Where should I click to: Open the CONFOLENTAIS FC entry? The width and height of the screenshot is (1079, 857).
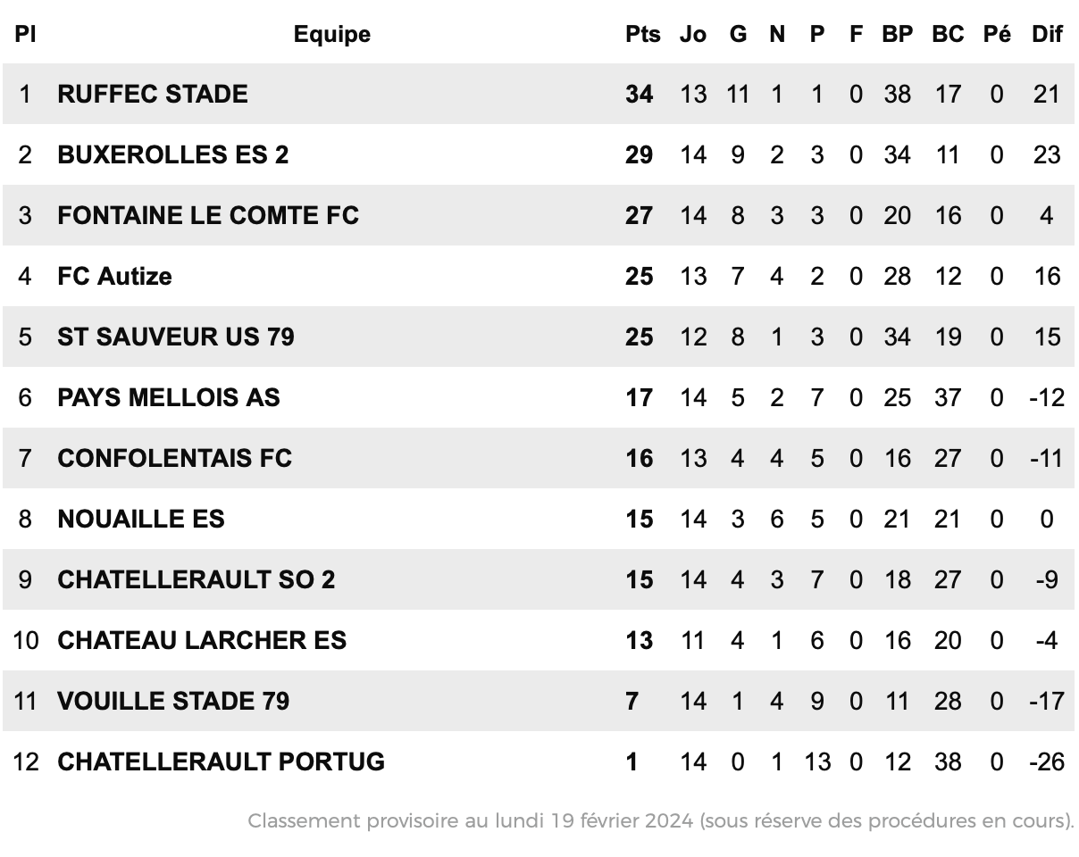coord(175,458)
